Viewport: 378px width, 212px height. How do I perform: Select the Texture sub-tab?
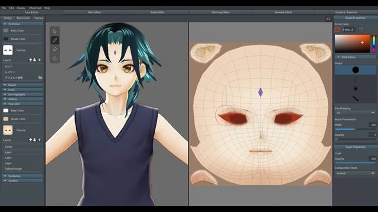(38, 18)
